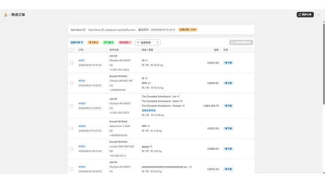Click the amount US$68.00
Image resolution: width=325 pixels, height=183 pixels.
(213, 149)
